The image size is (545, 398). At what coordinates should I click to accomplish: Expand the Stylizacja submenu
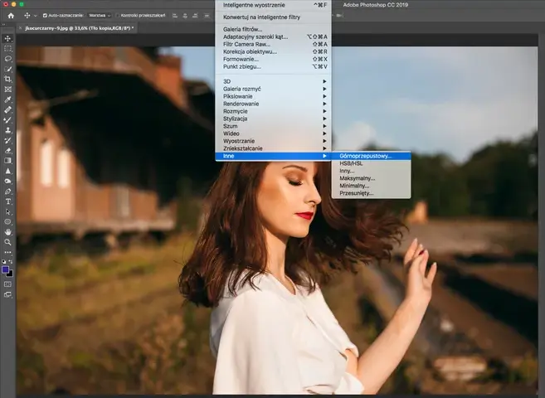coord(273,119)
